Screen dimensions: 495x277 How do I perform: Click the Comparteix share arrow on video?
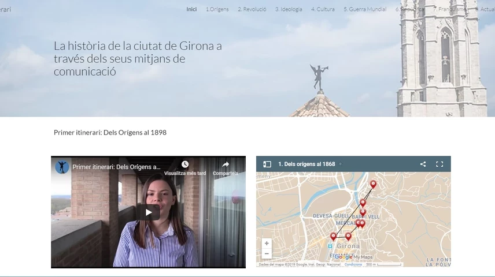226,164
